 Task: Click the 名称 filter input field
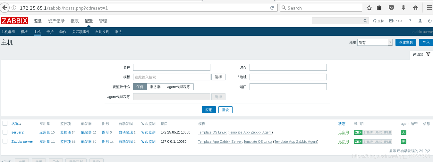(172, 67)
